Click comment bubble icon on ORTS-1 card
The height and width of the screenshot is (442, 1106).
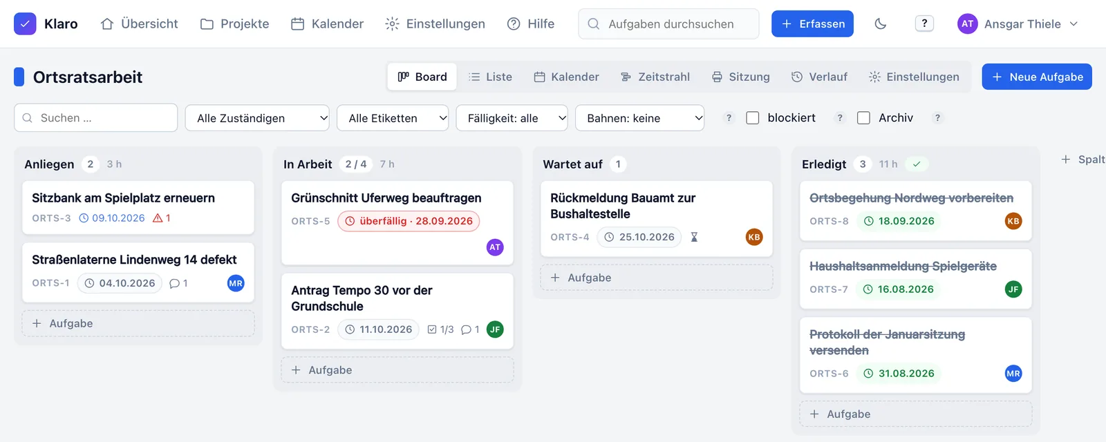[x=174, y=283]
